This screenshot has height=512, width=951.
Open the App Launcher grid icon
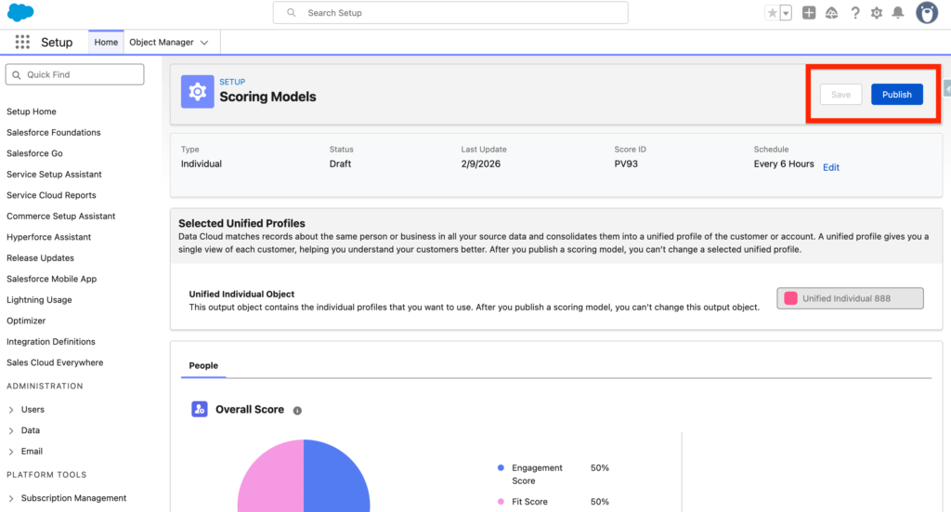pos(22,43)
